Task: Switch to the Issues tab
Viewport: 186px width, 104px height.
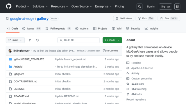Action: (x=32, y=29)
